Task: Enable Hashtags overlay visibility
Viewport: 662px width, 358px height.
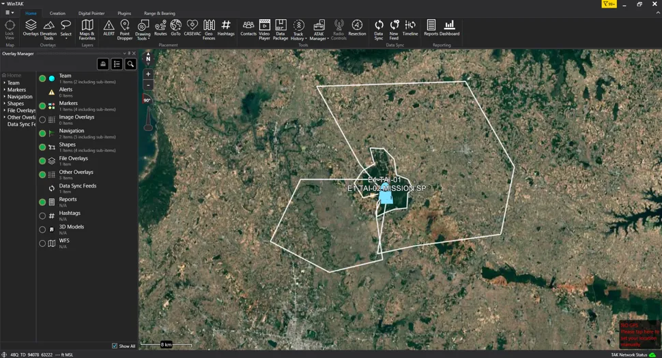Action: click(x=42, y=216)
